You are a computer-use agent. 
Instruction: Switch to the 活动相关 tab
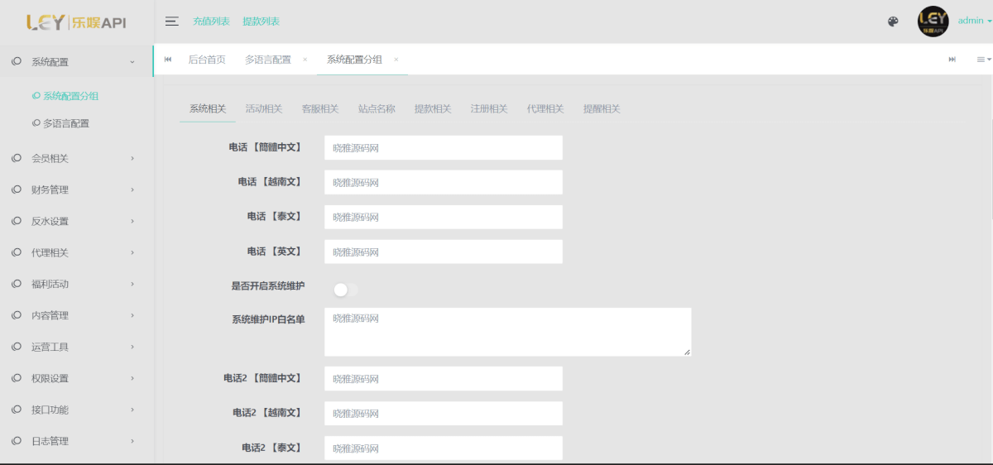coord(264,109)
